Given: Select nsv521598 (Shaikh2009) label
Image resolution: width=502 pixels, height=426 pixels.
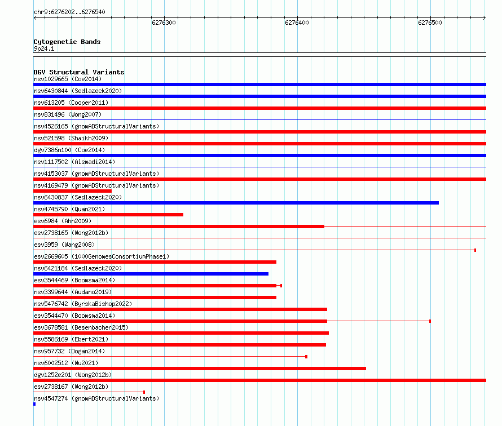Looking at the screenshot, I should (71, 138).
